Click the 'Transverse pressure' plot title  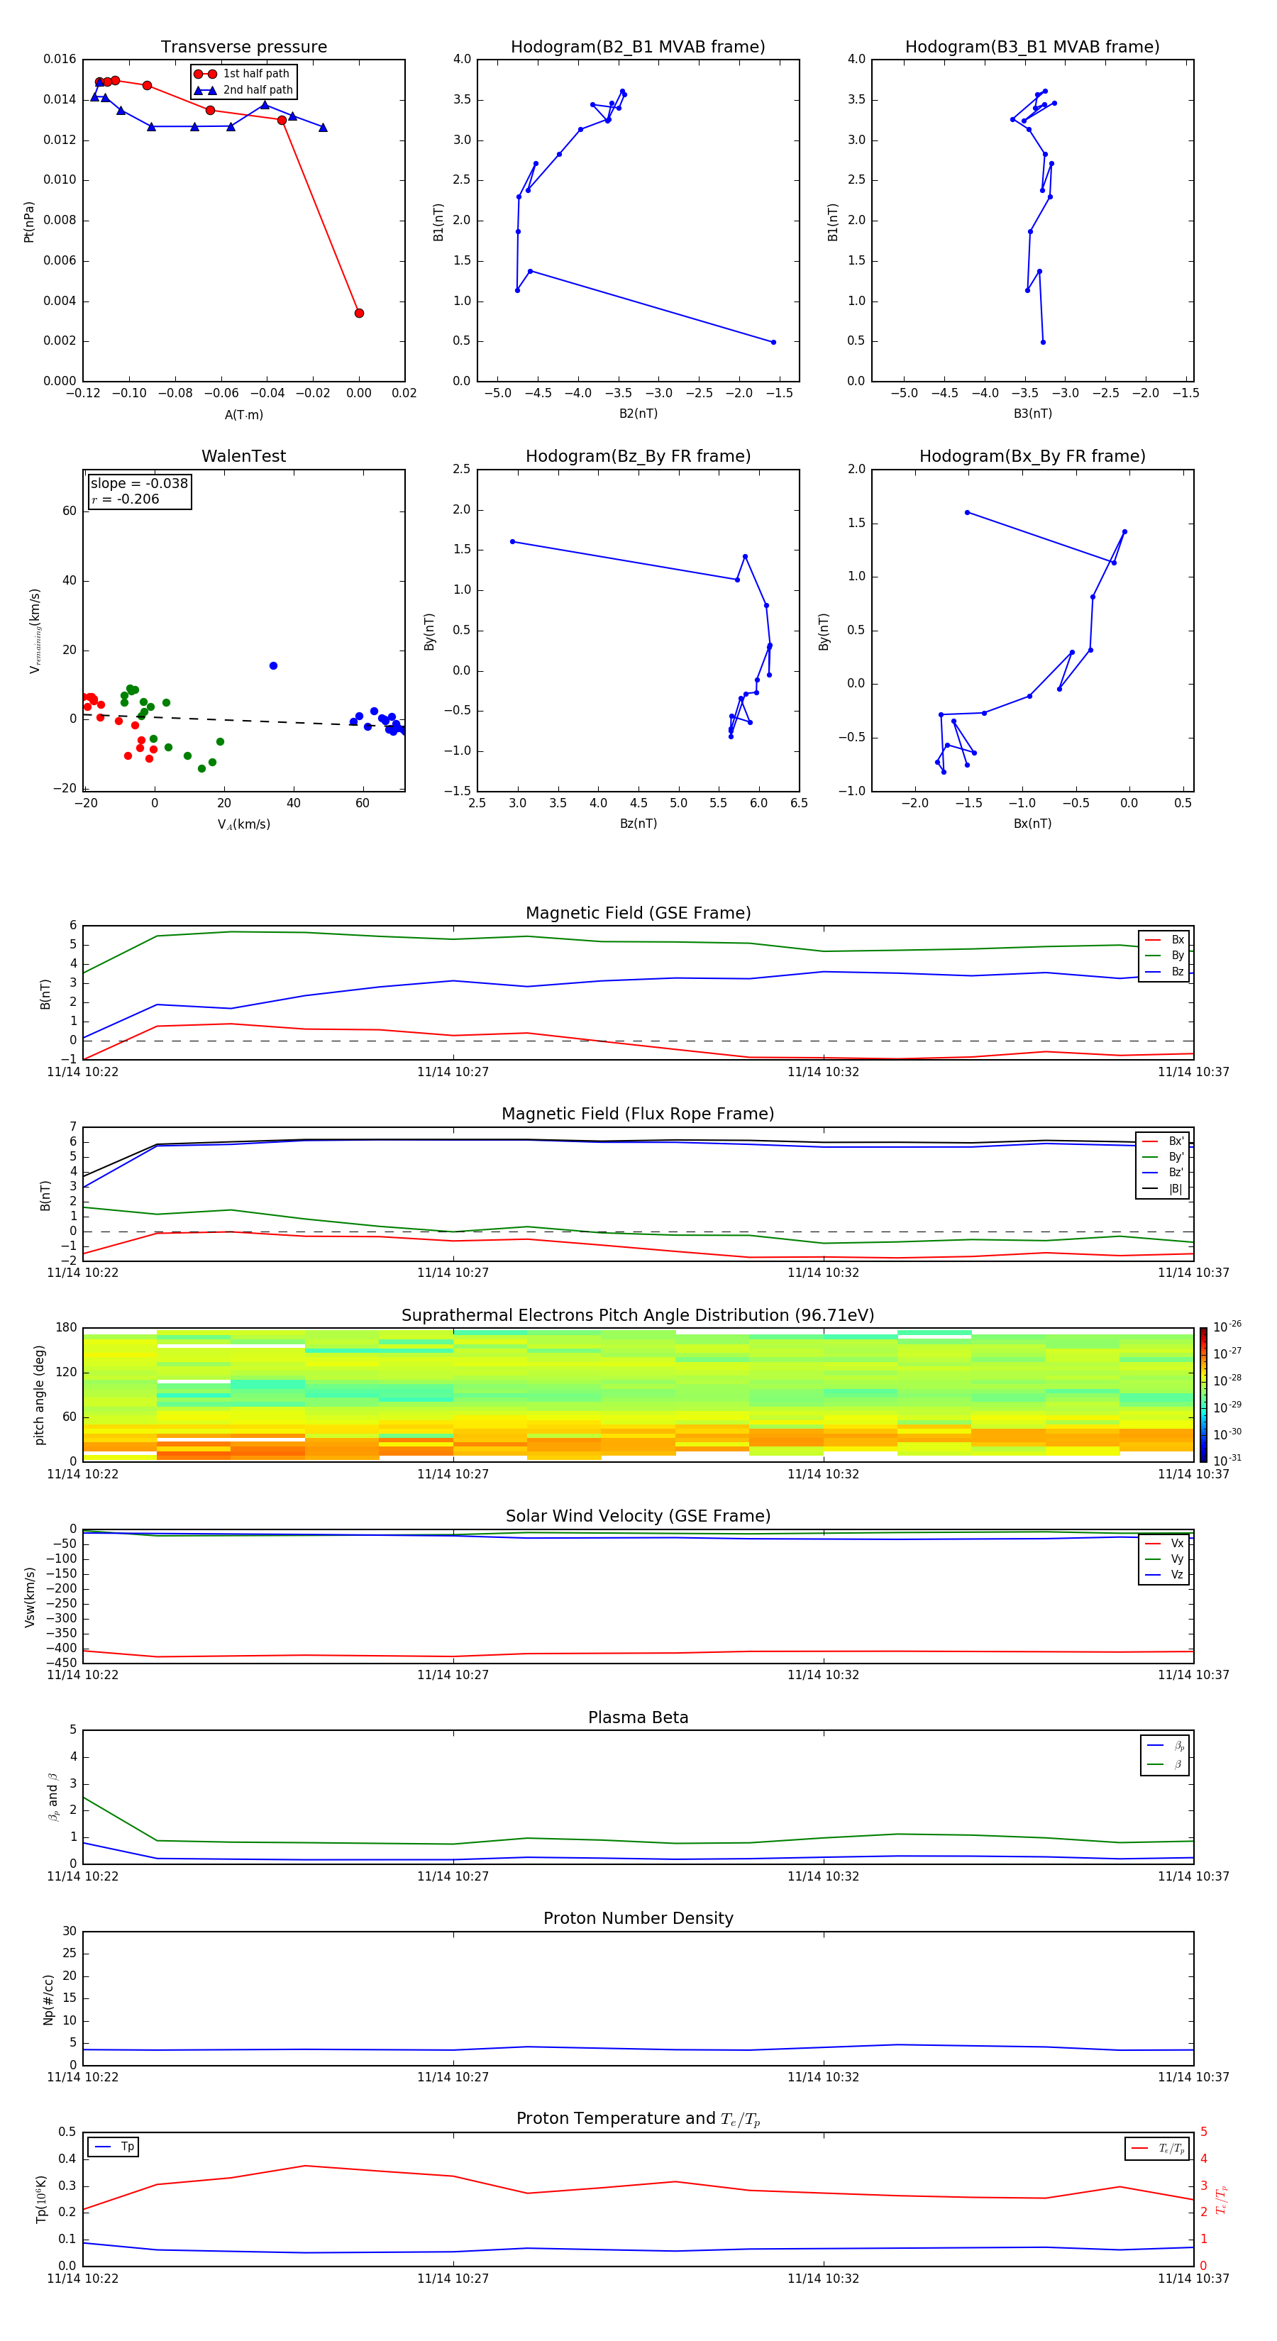243,48
